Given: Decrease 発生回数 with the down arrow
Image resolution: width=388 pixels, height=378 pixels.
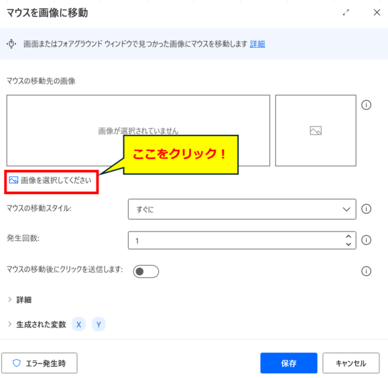Looking at the screenshot, I should pyautogui.click(x=348, y=244).
